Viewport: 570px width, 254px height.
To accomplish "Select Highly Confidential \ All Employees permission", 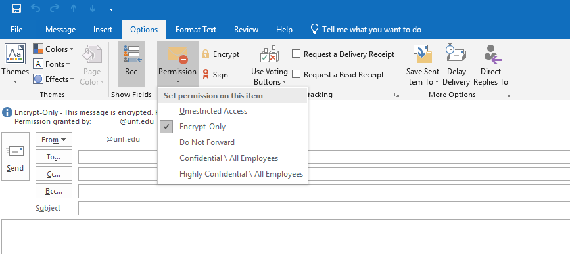I will [x=233, y=174].
